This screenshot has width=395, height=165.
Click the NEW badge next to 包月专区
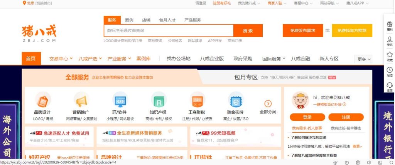332,78
